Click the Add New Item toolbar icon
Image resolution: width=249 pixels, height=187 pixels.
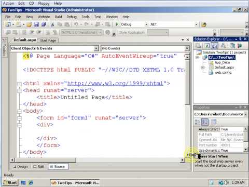point(19,24)
